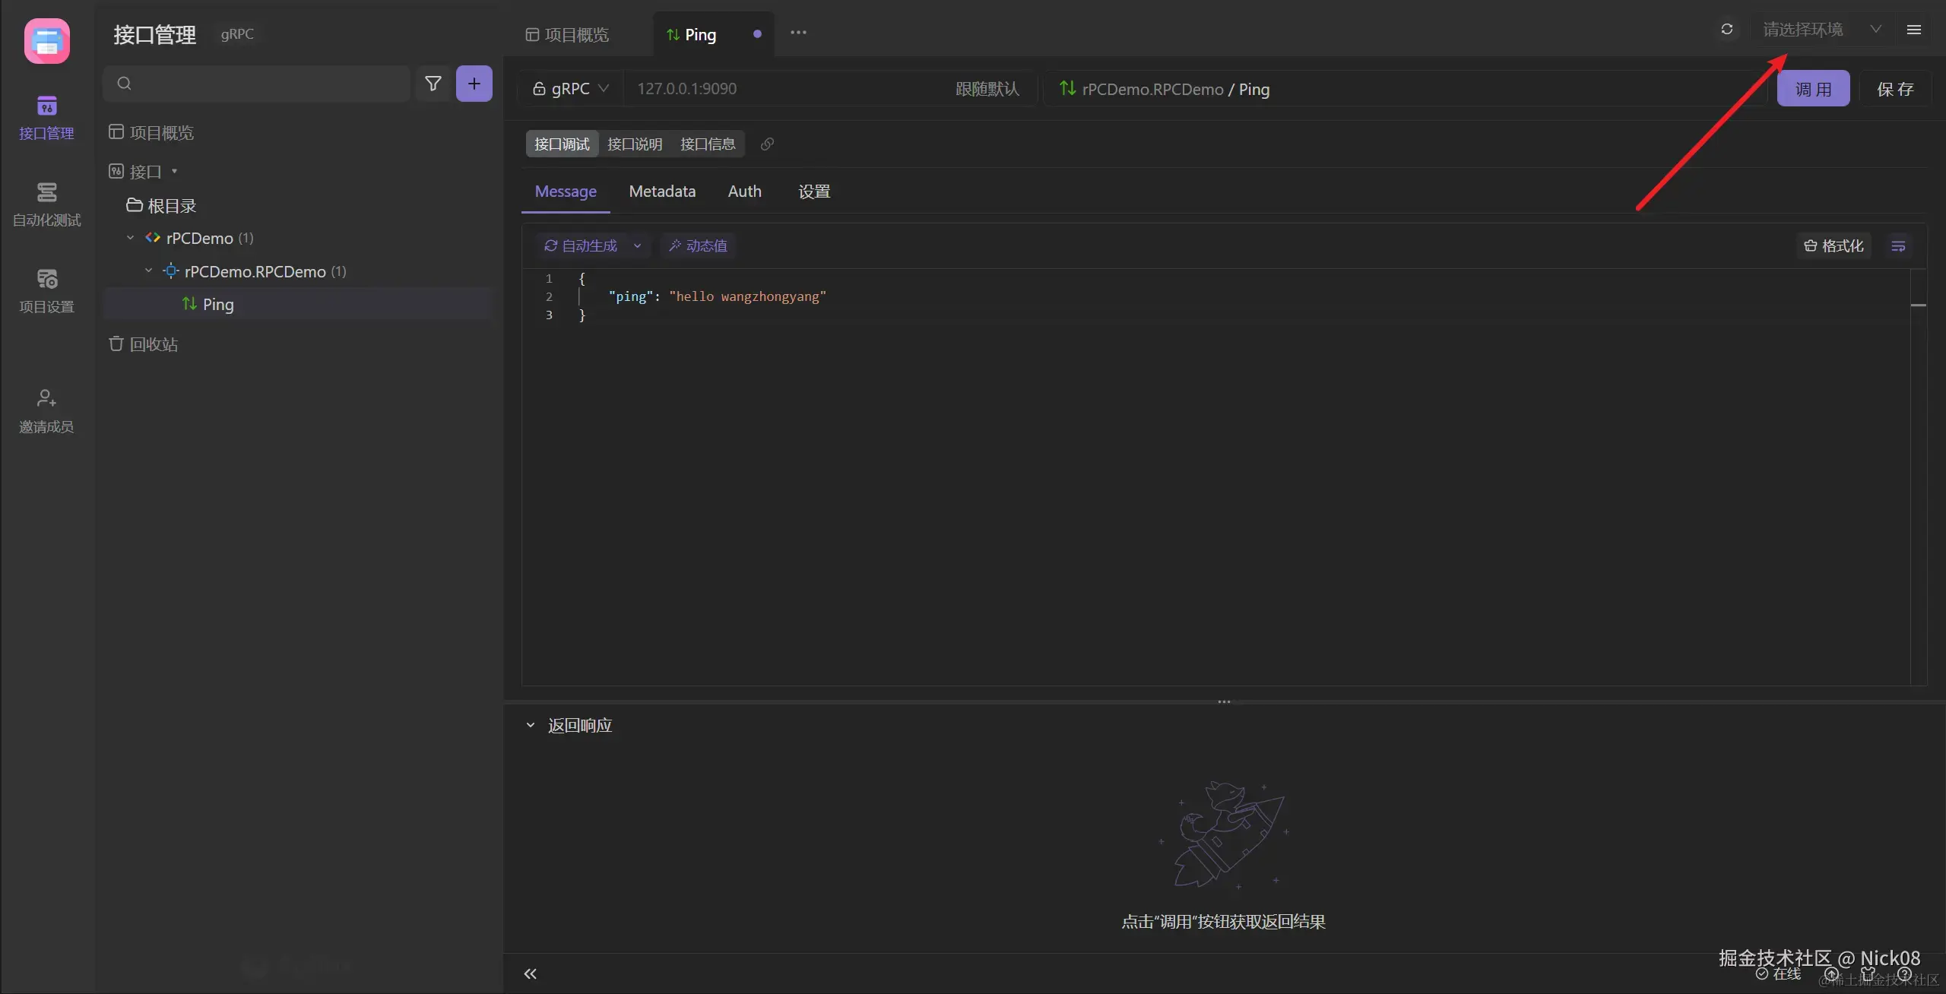Switch to the Auth tab
The height and width of the screenshot is (994, 1946).
coord(744,192)
